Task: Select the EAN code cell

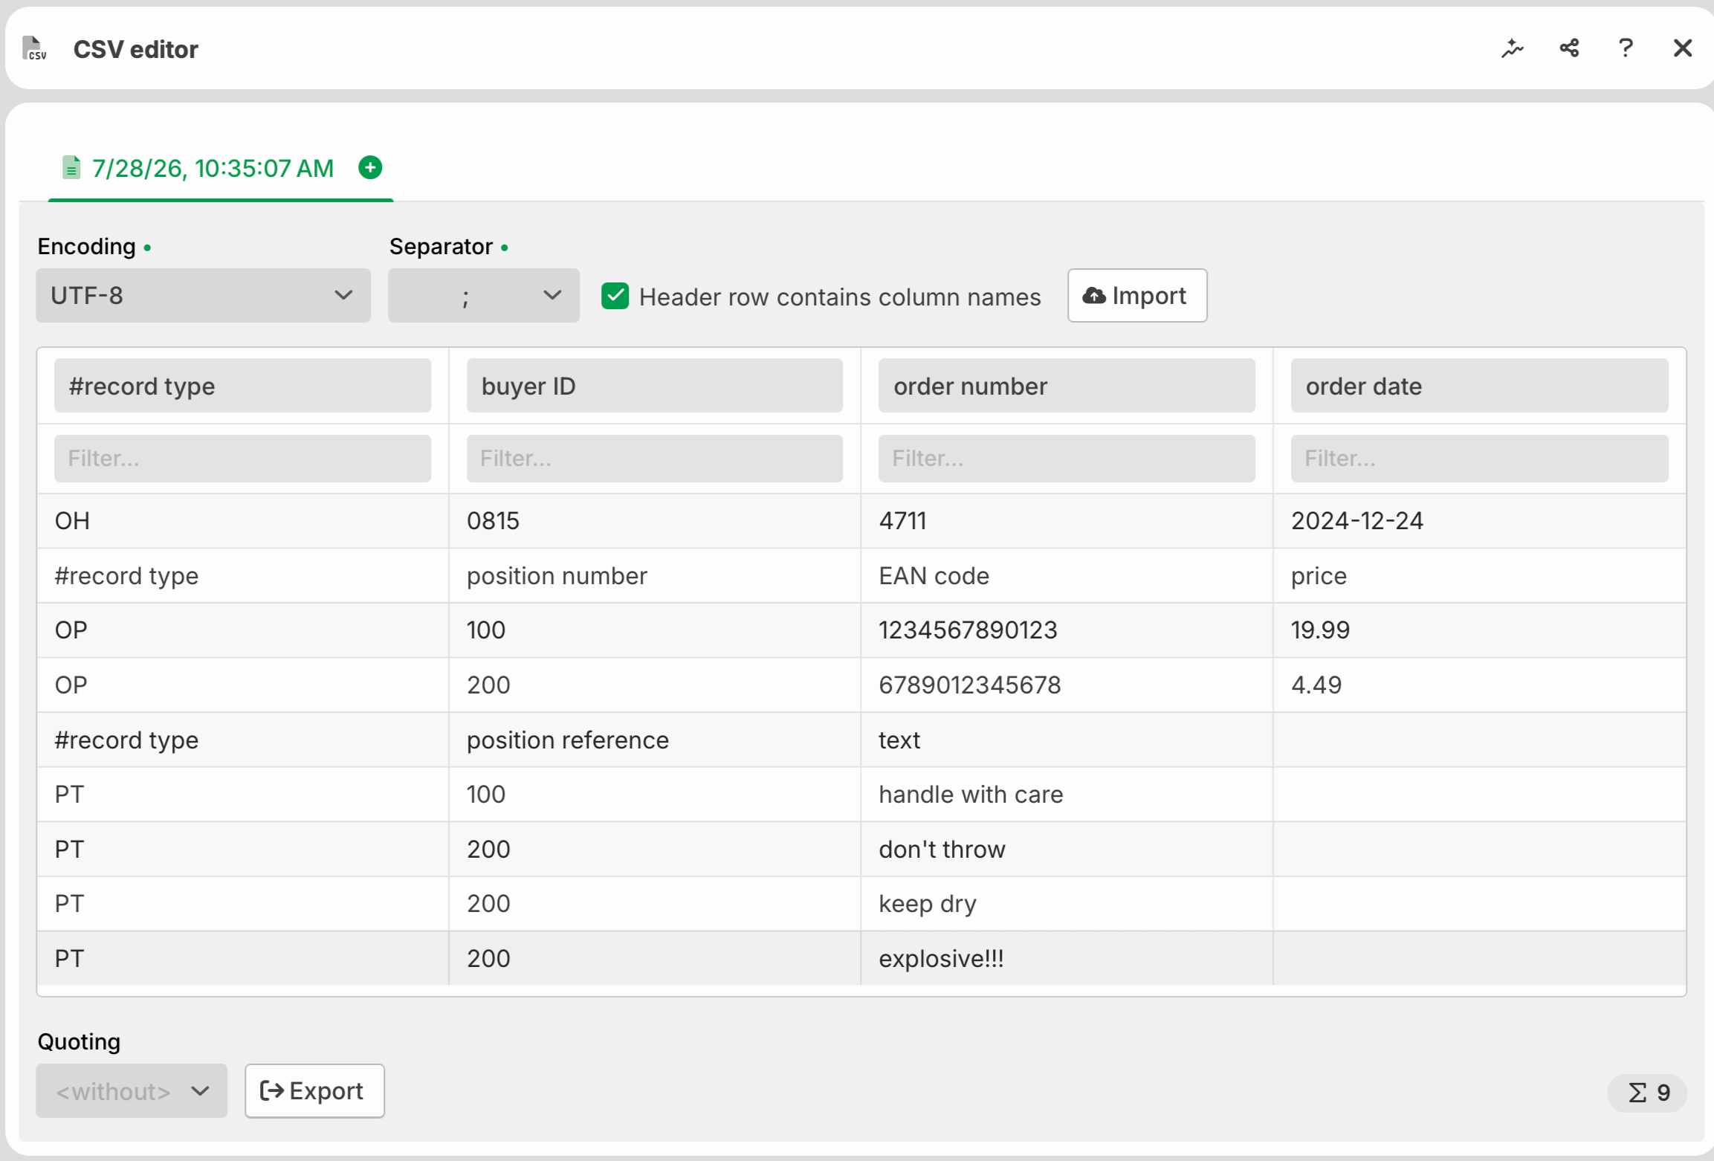Action: pos(1067,576)
